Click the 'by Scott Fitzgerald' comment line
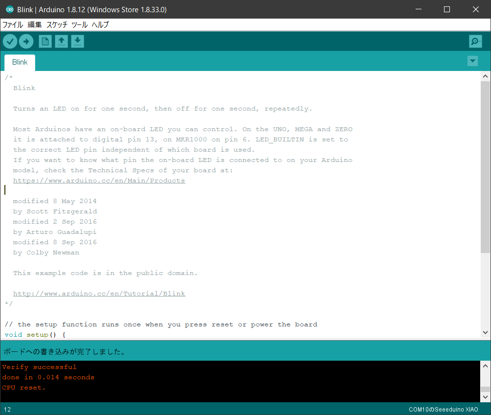 [x=55, y=211]
